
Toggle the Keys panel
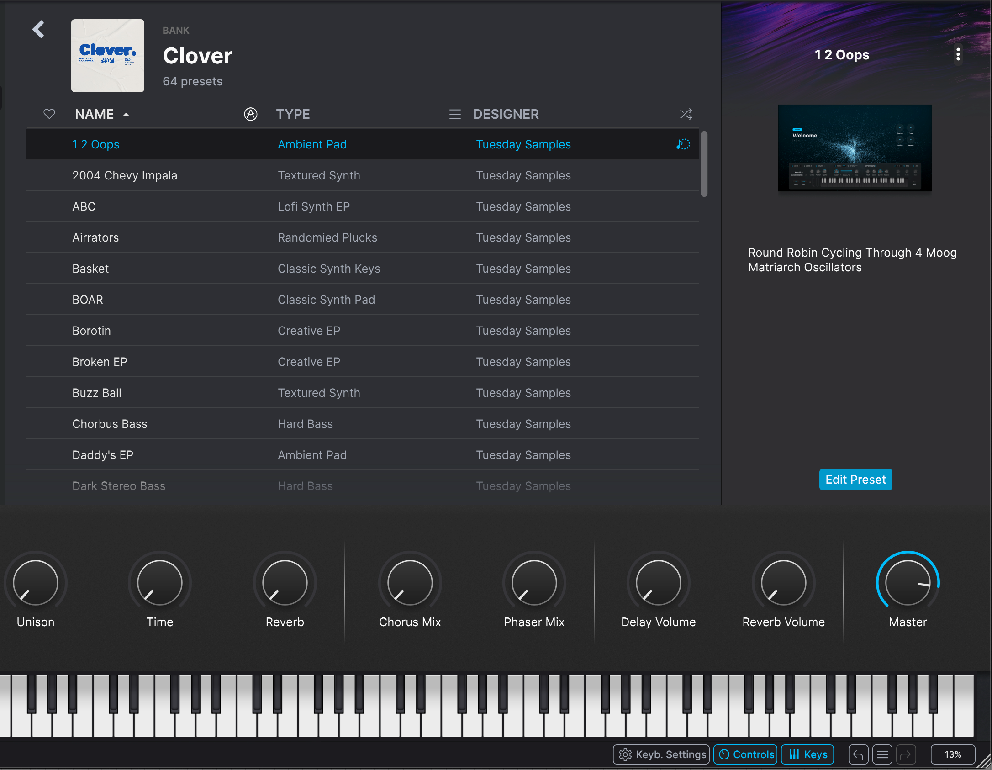click(x=807, y=754)
